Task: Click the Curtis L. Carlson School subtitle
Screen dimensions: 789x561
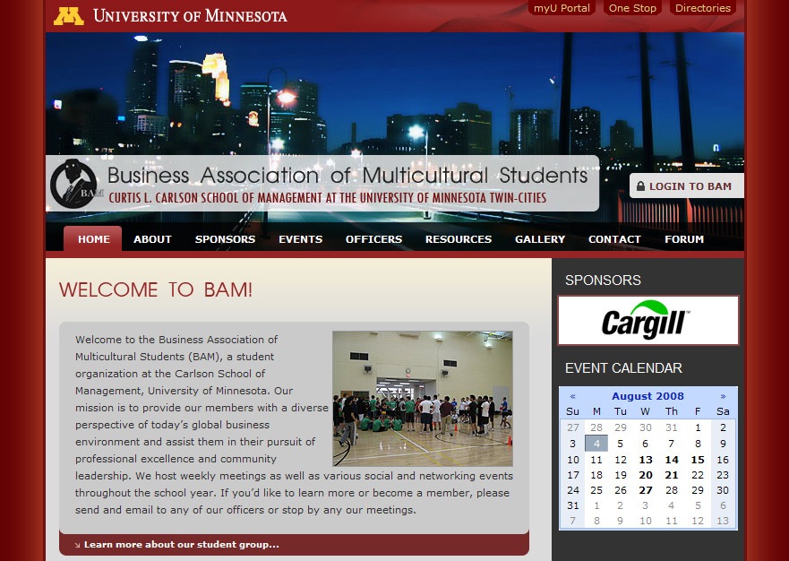Action: 327,198
